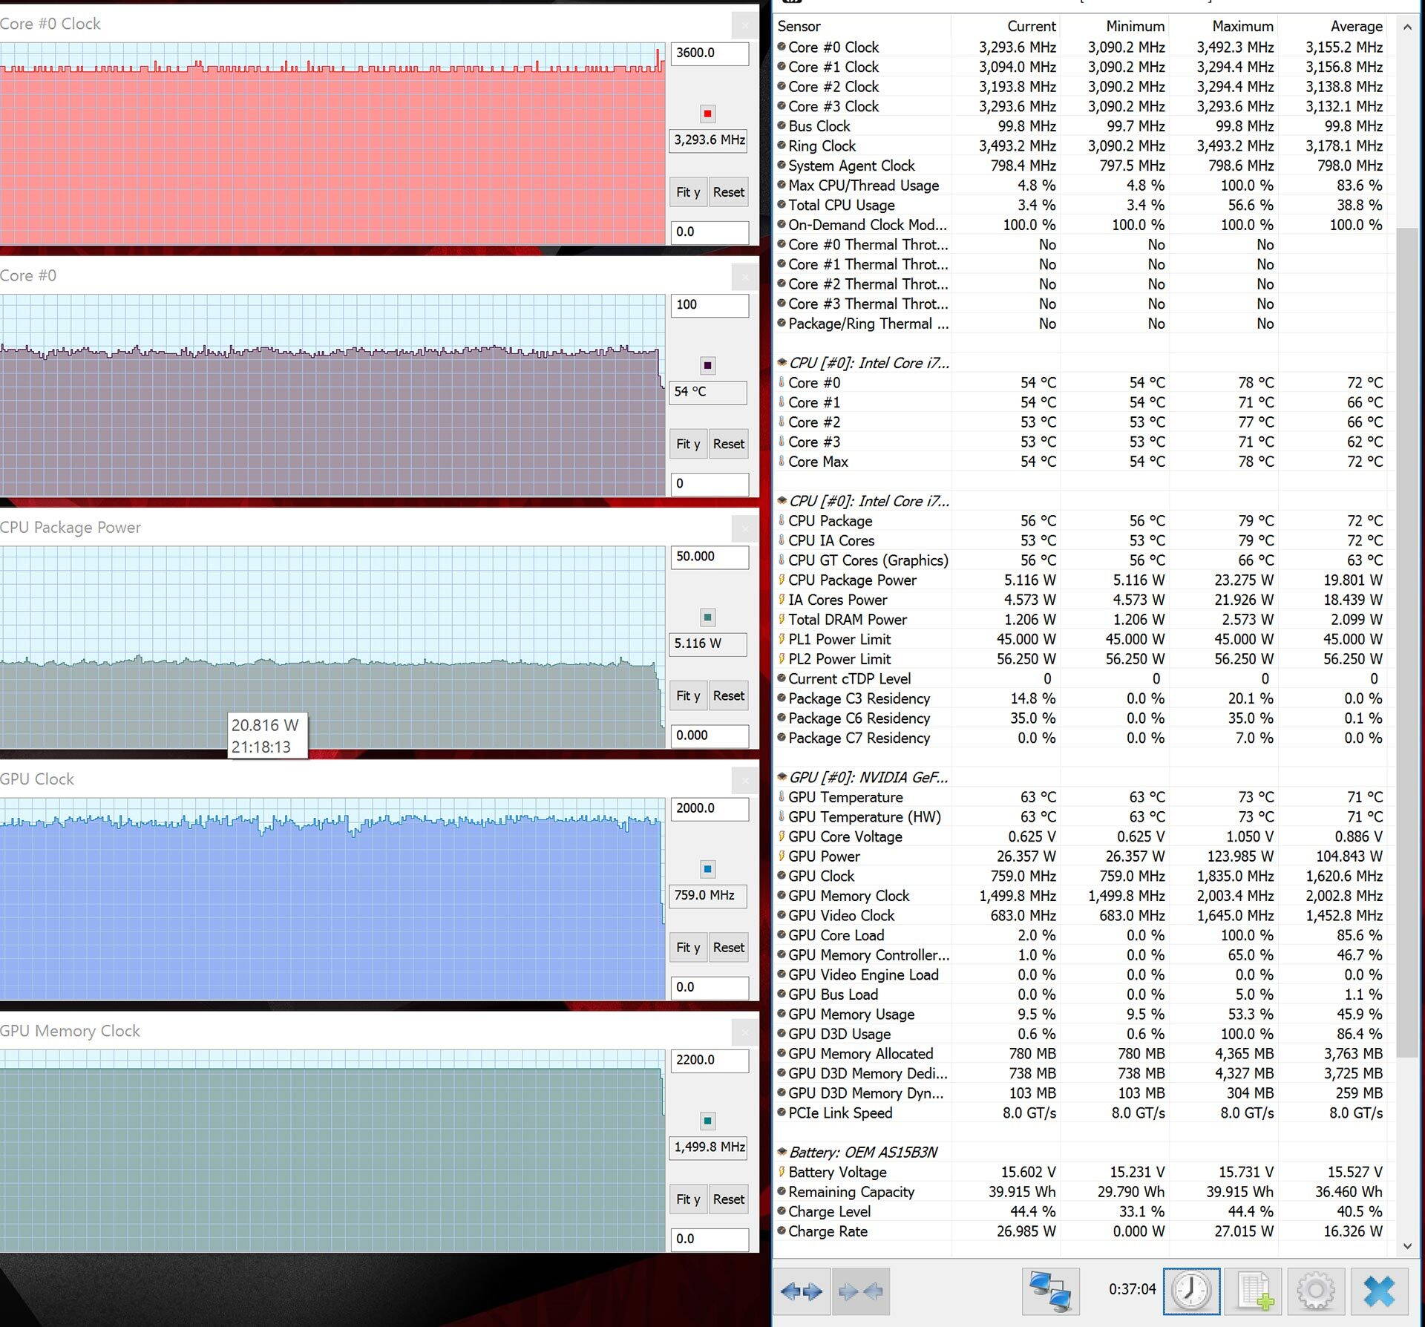This screenshot has height=1327, width=1425.
Task: Click Fit y in GPU Memory Clock graph
Action: click(x=688, y=1199)
